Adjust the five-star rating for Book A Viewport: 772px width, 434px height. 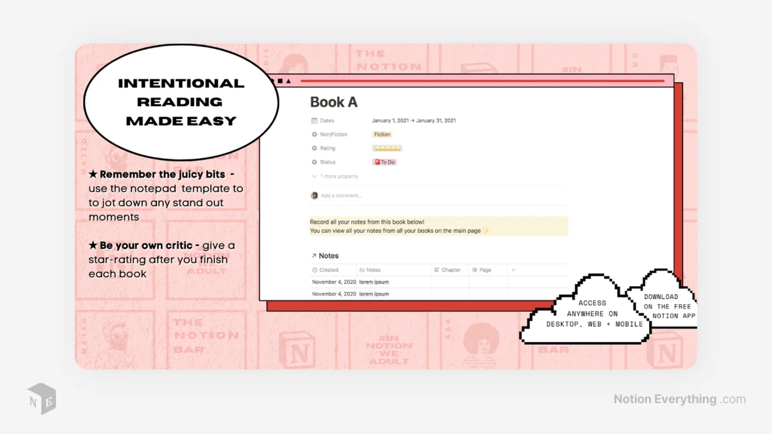pos(387,148)
